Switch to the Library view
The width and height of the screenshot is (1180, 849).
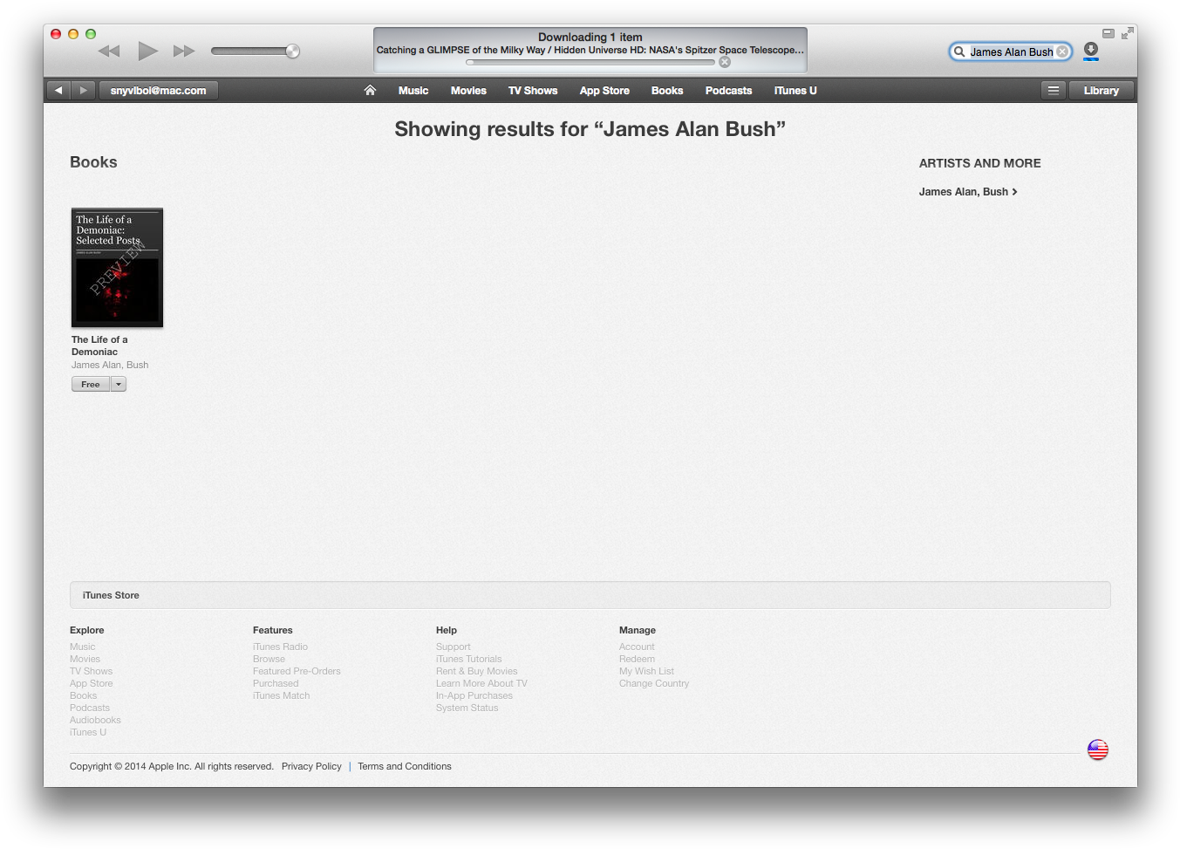click(1101, 90)
